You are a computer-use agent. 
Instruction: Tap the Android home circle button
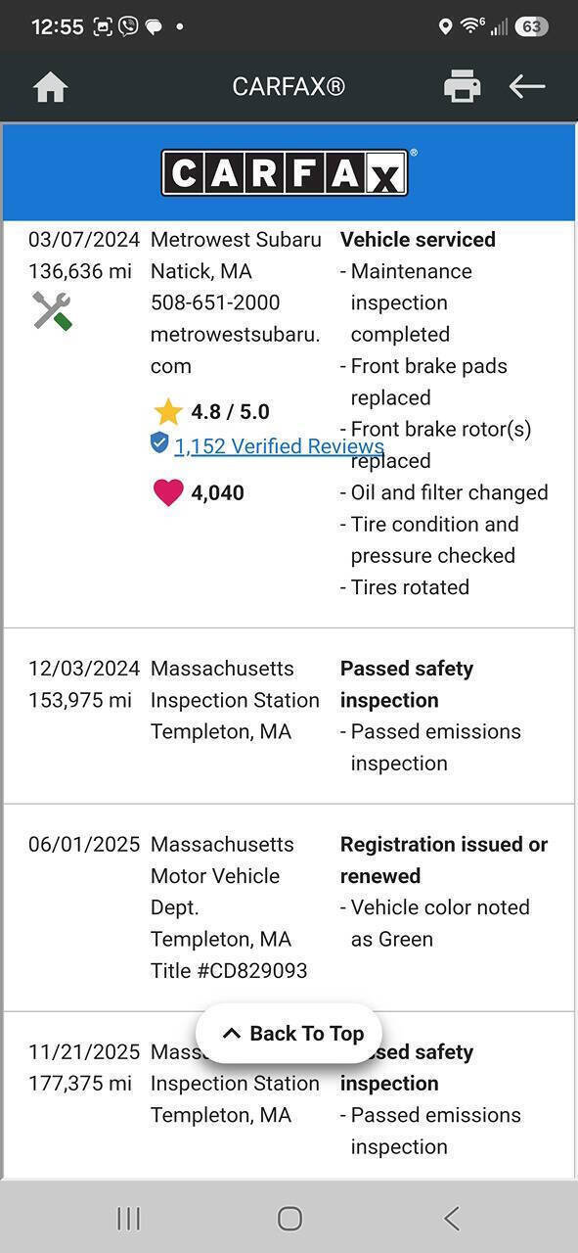[x=289, y=1218]
